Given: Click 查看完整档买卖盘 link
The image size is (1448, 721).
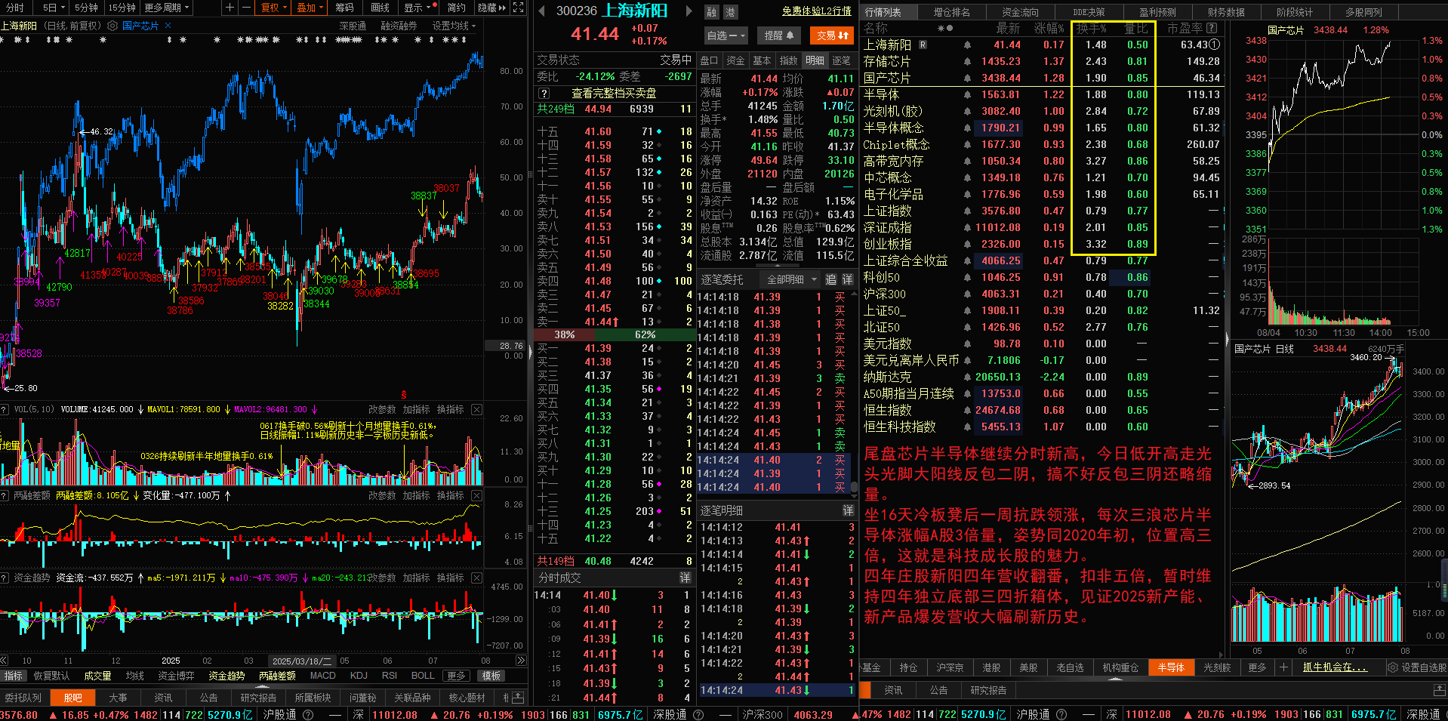Looking at the screenshot, I should click(614, 93).
